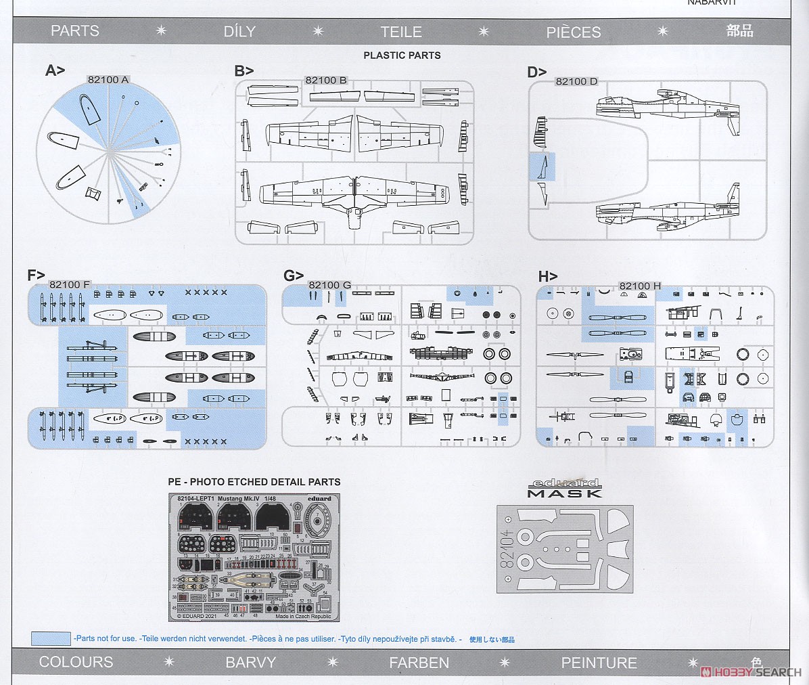
Task: Click the A> sprue letter label
Action: tap(55, 70)
